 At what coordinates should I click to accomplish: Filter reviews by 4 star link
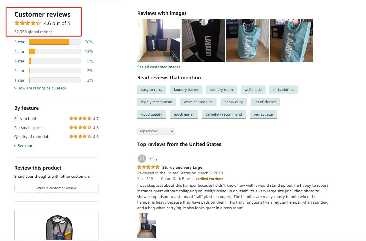pos(19,51)
